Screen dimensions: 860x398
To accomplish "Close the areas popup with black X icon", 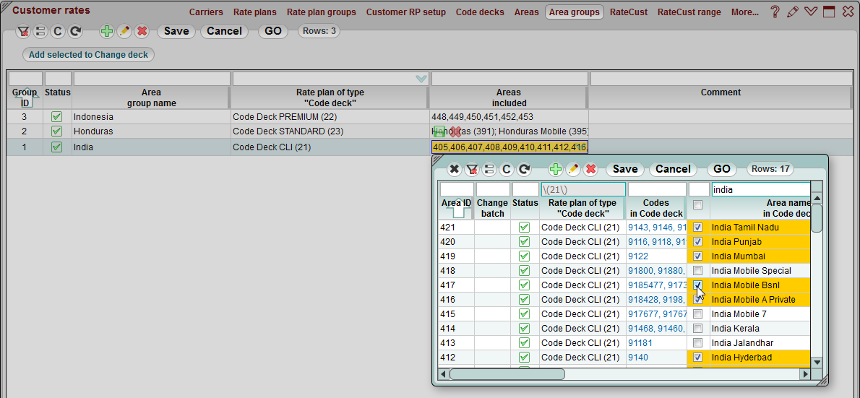I will pyautogui.click(x=454, y=170).
